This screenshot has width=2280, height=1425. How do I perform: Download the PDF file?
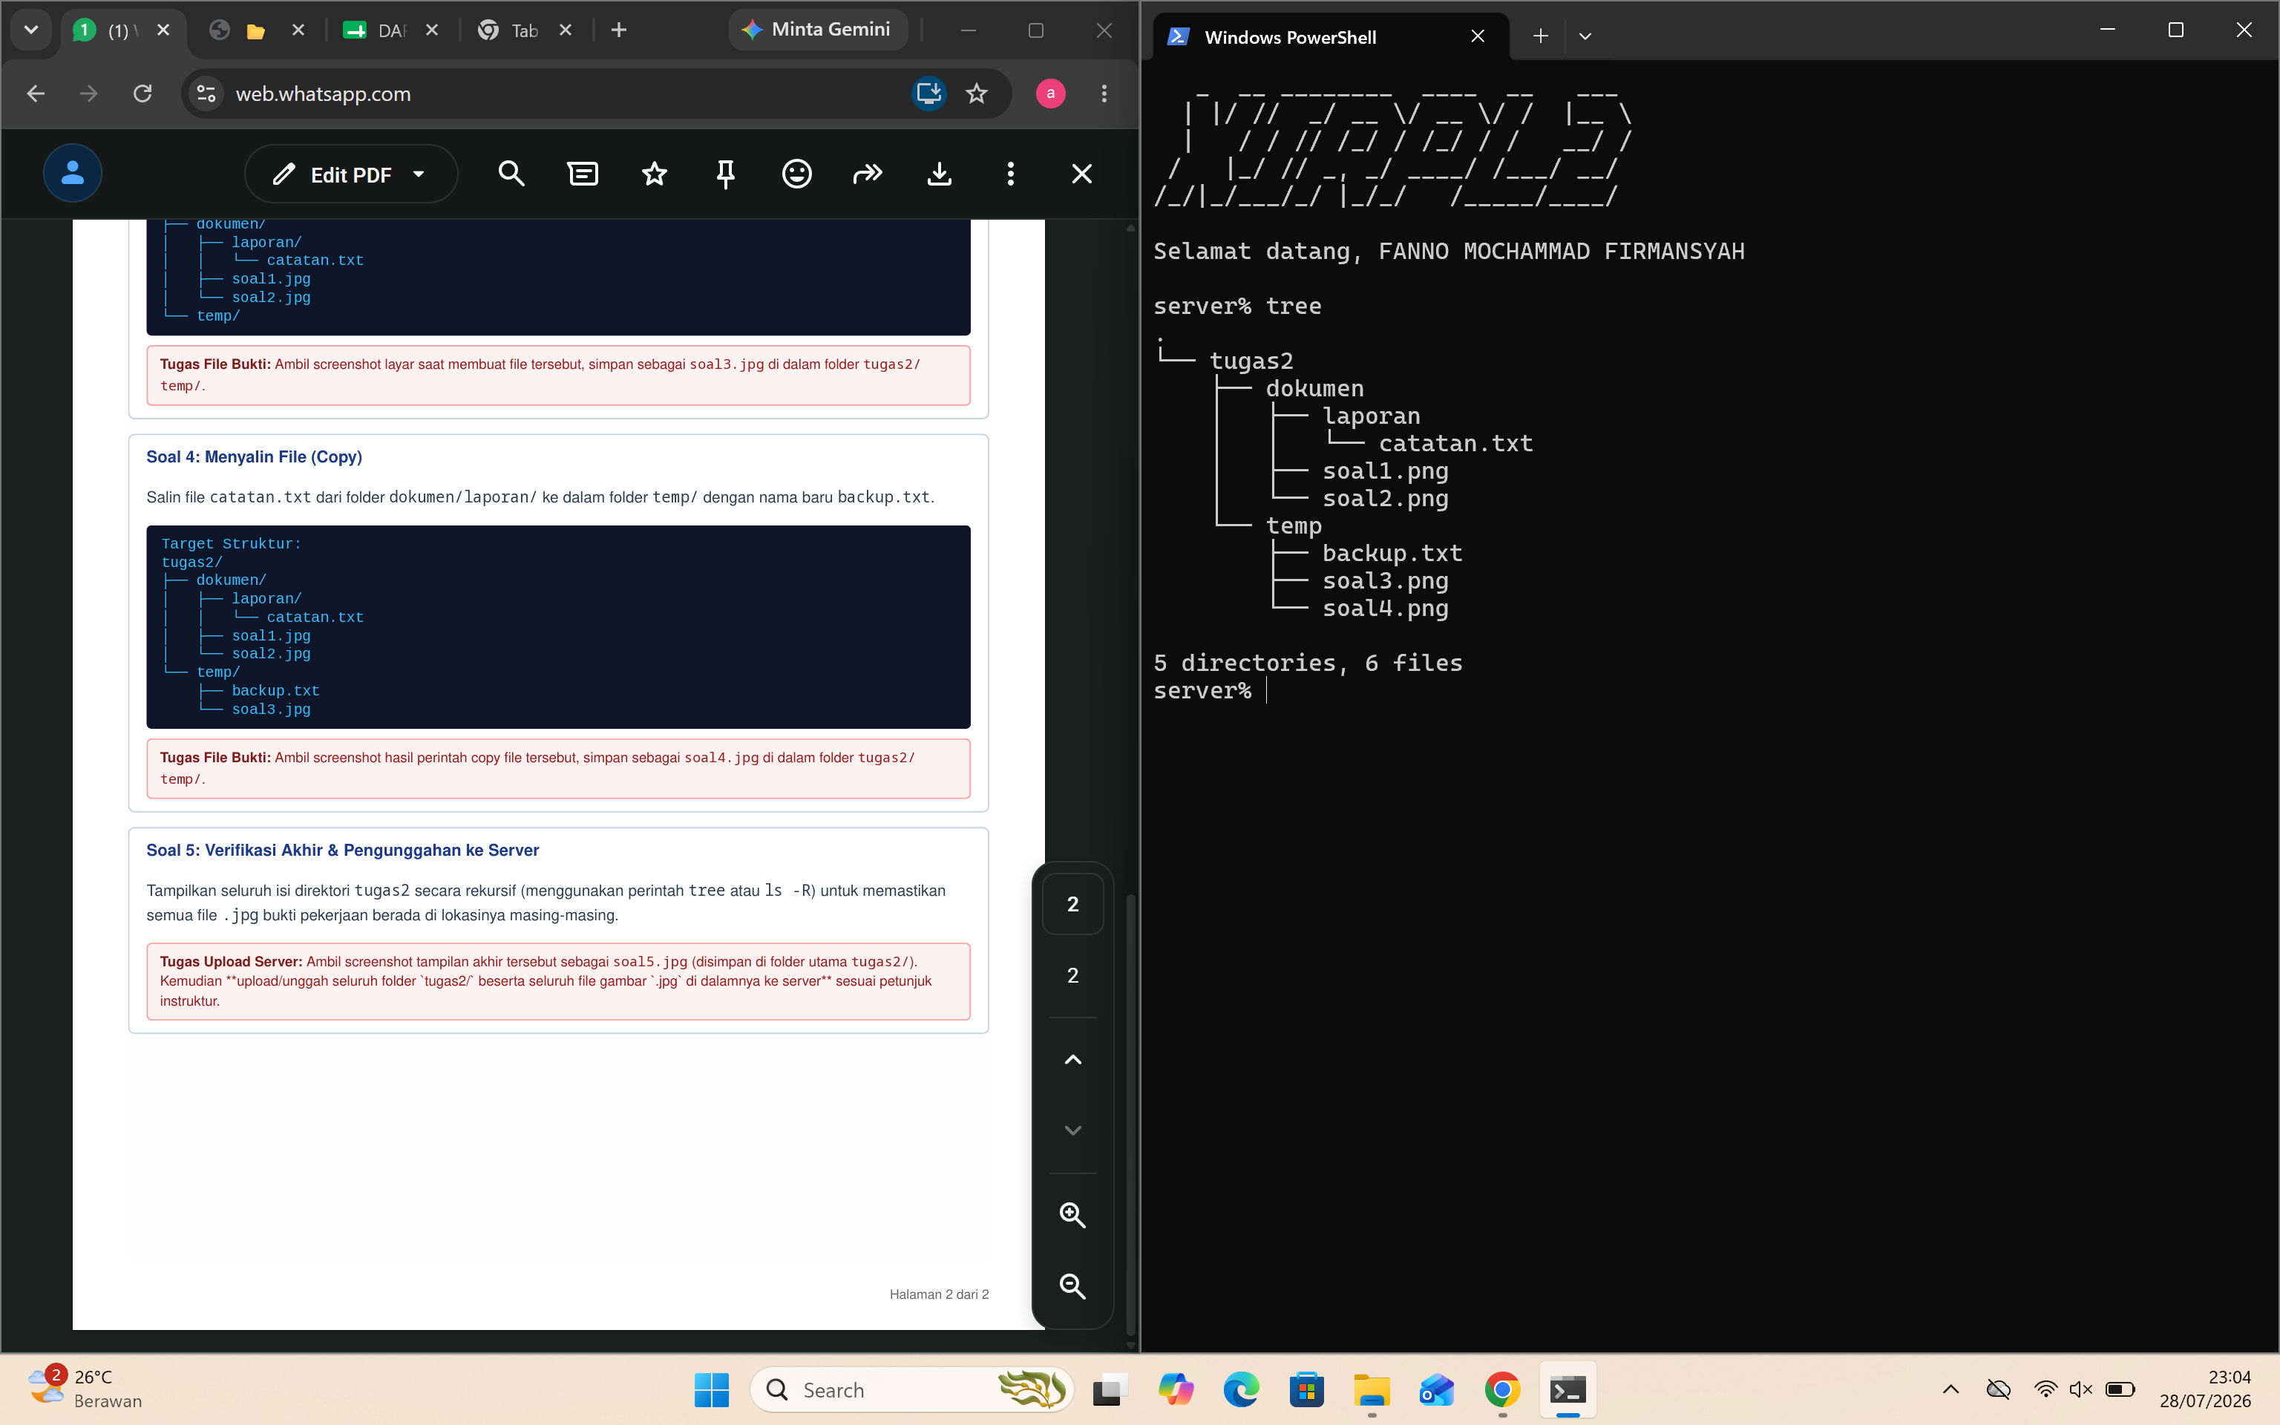940,174
